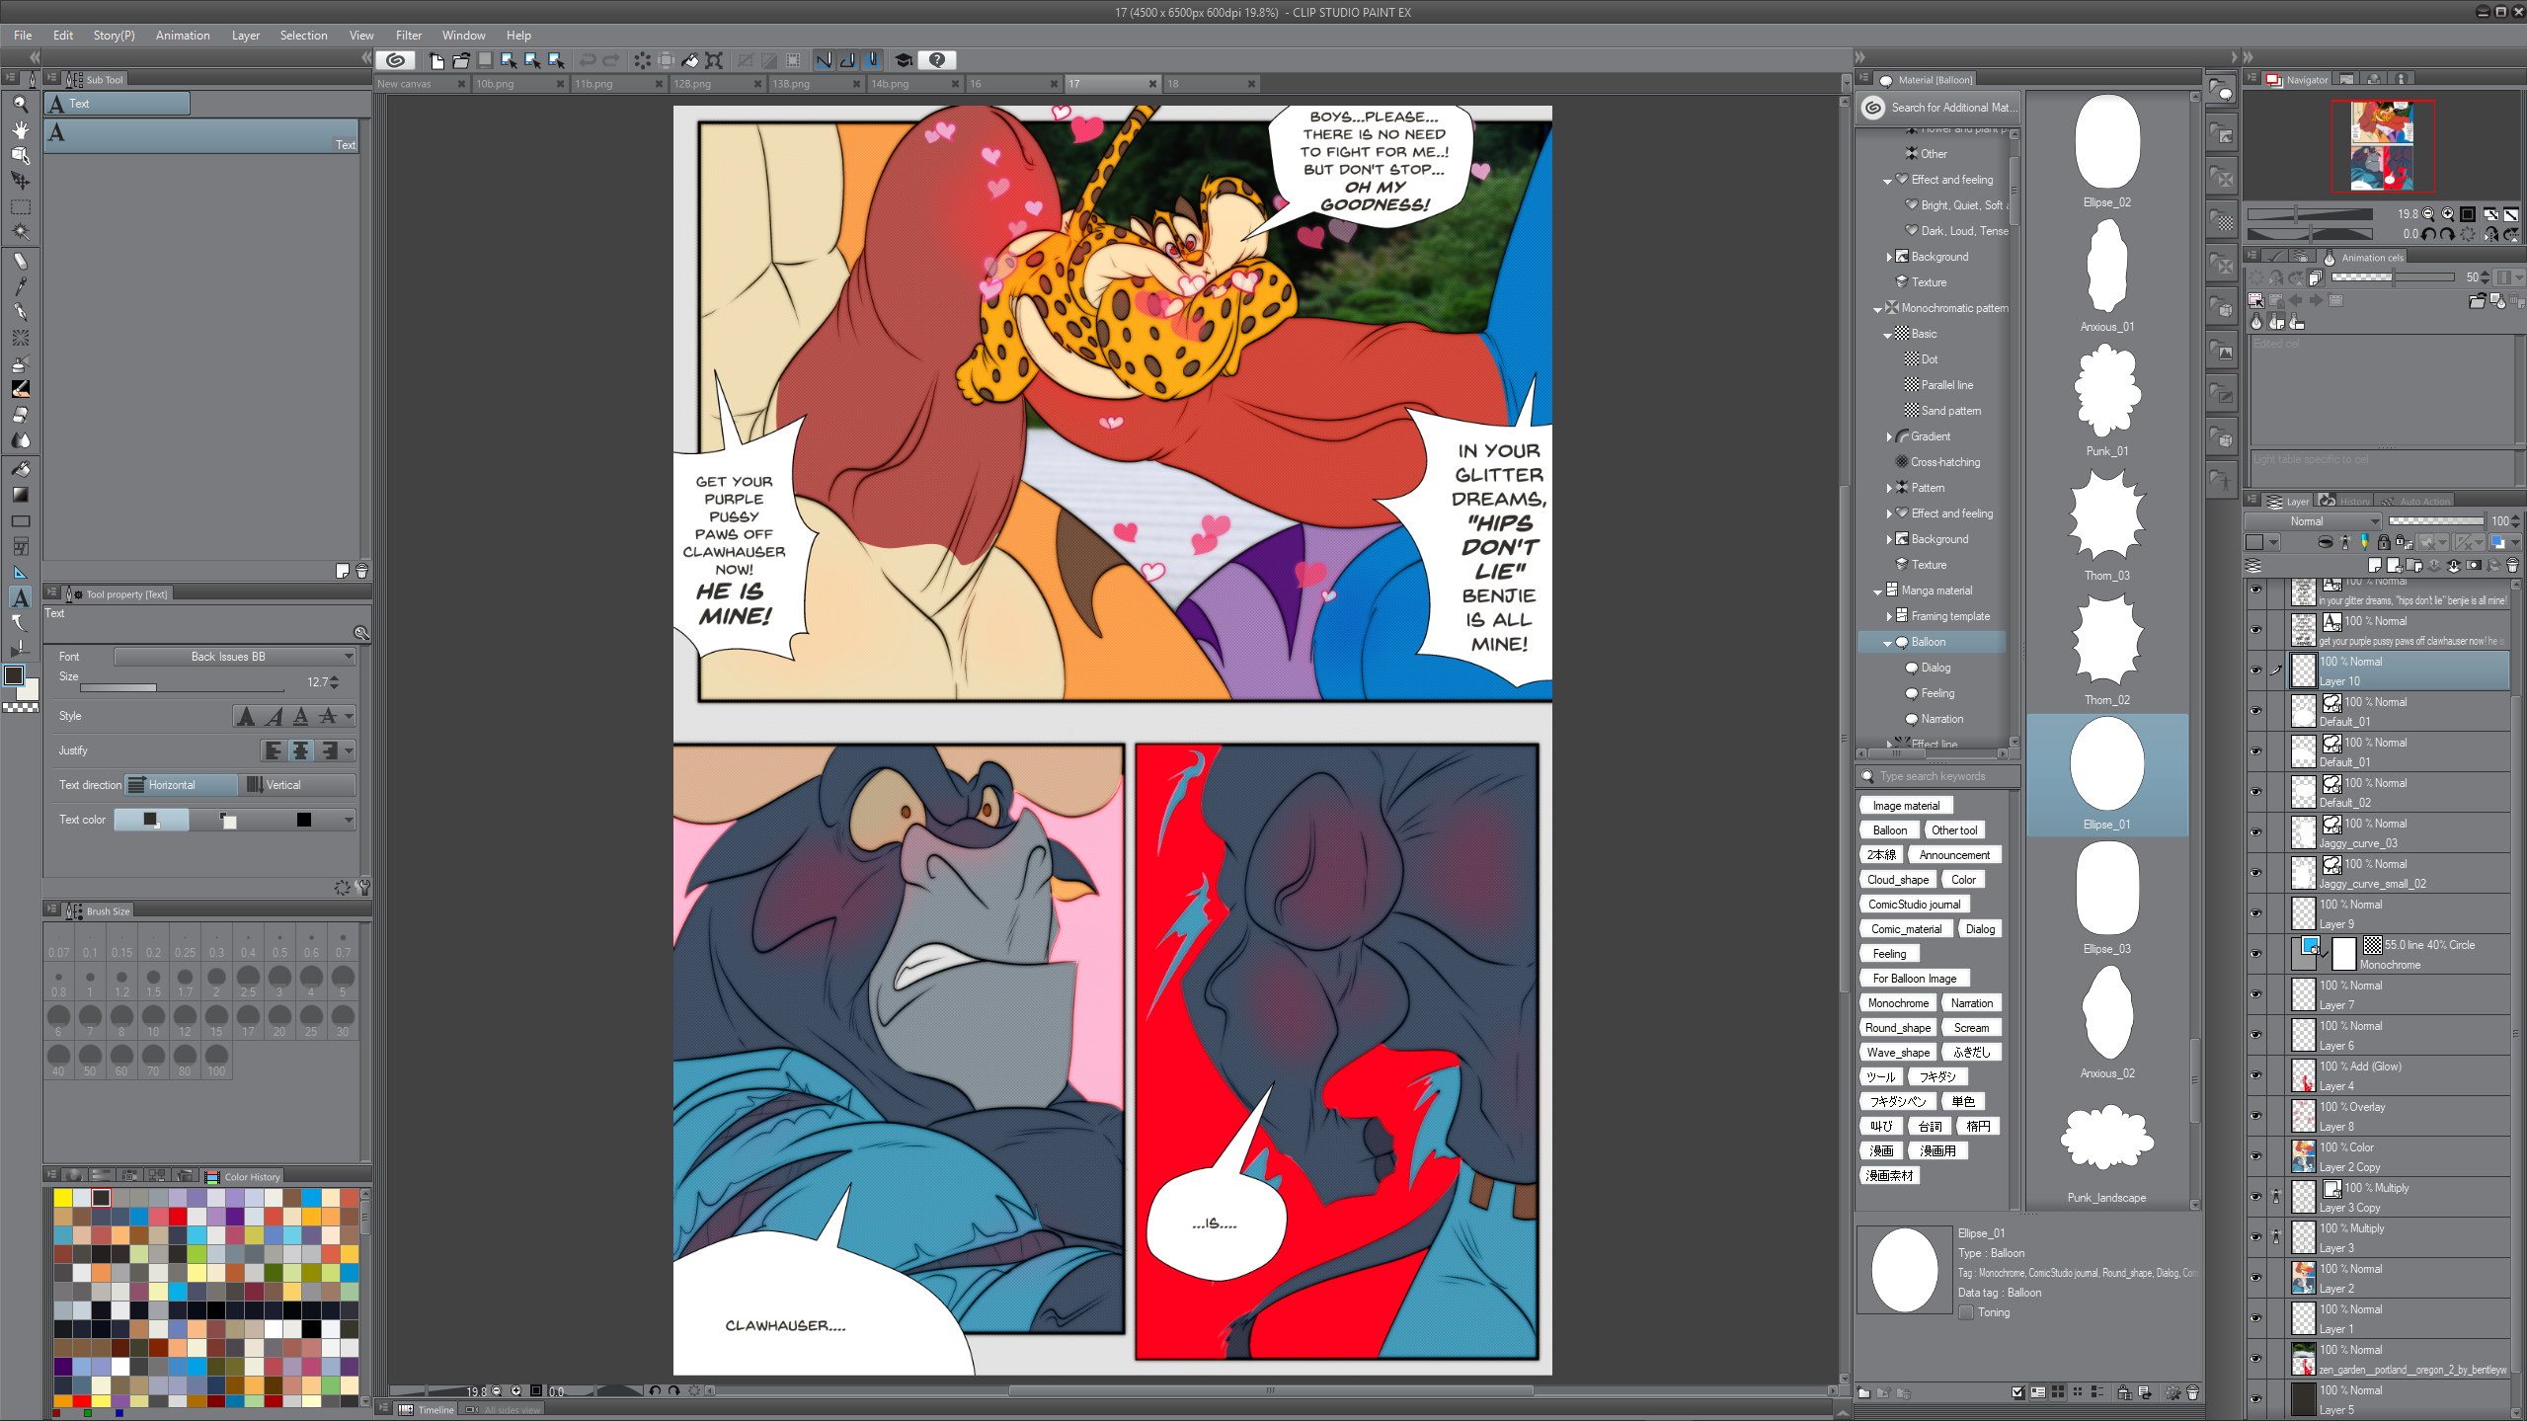Open the Font dropdown Back Issues BB
The height and width of the screenshot is (1421, 2527).
[x=235, y=657]
